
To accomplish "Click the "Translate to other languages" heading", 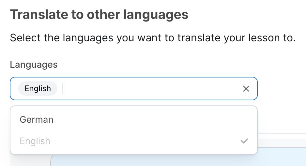I will click(99, 15).
